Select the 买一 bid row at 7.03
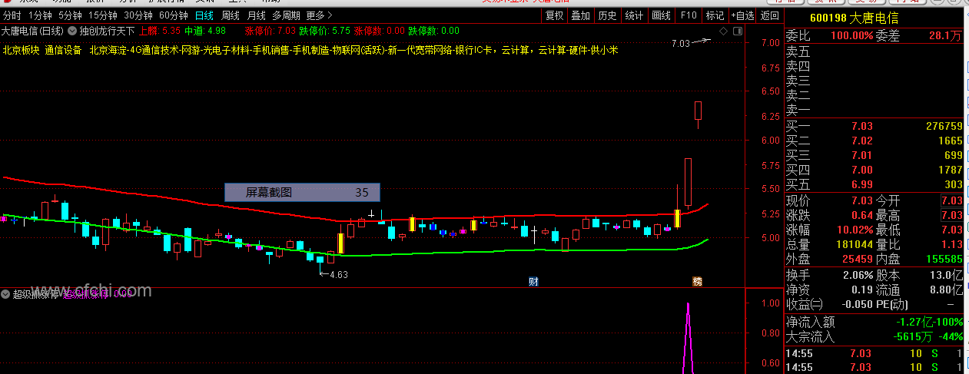969x374 pixels. click(x=874, y=126)
